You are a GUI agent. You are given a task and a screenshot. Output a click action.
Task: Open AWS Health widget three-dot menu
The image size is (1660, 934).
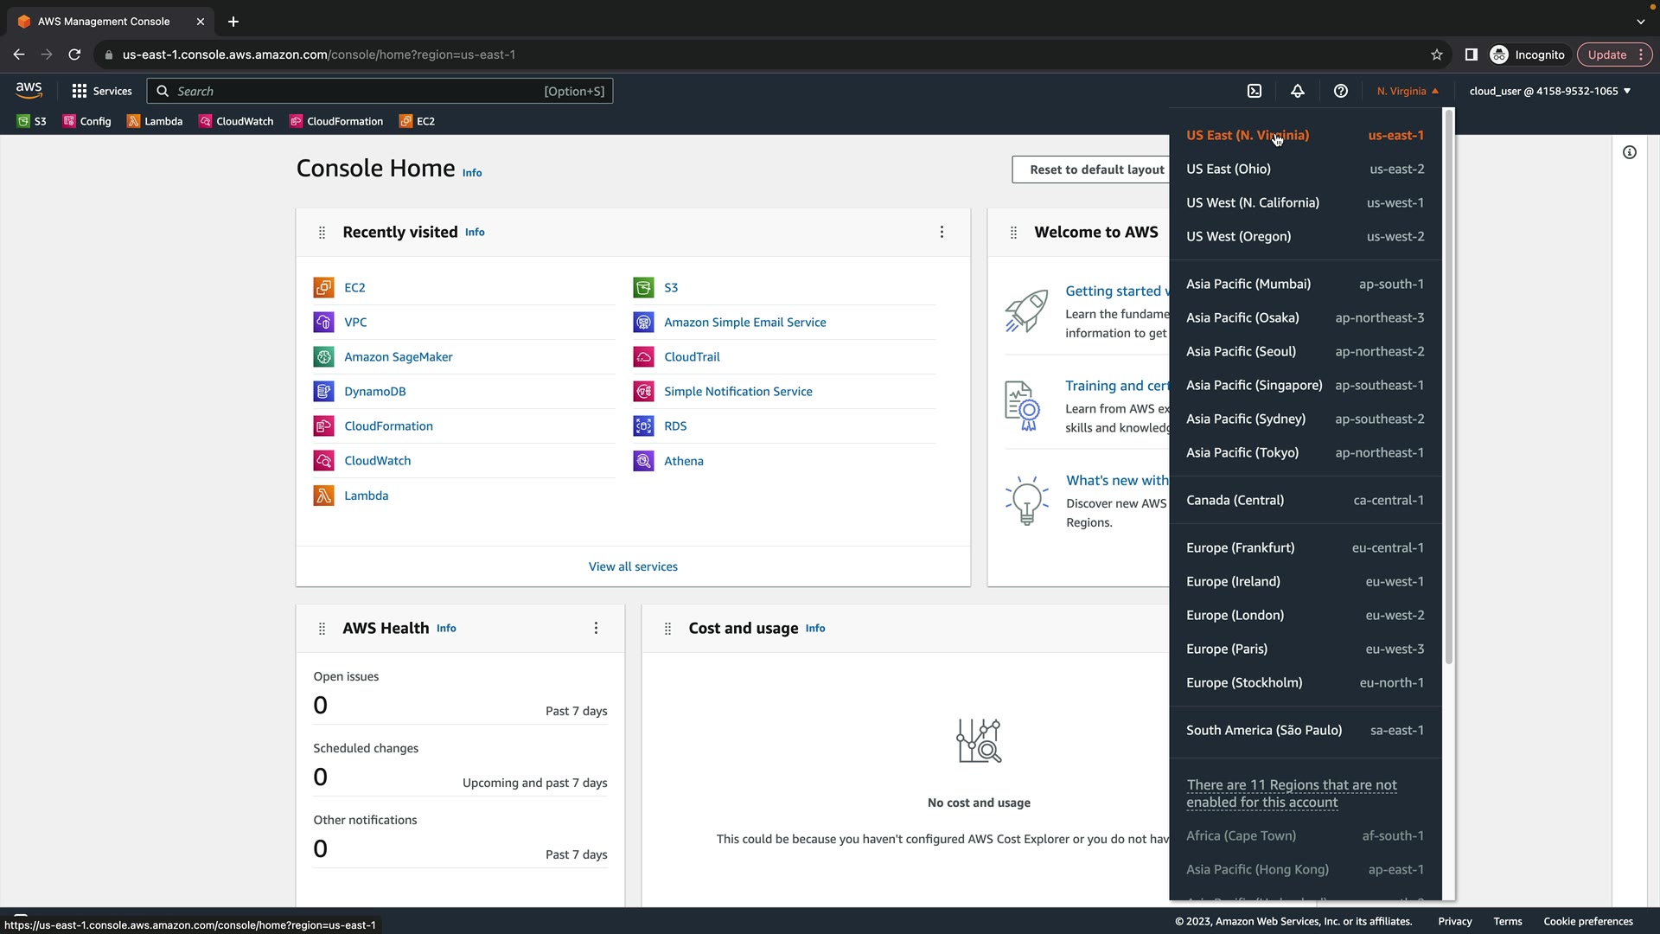pyautogui.click(x=596, y=629)
